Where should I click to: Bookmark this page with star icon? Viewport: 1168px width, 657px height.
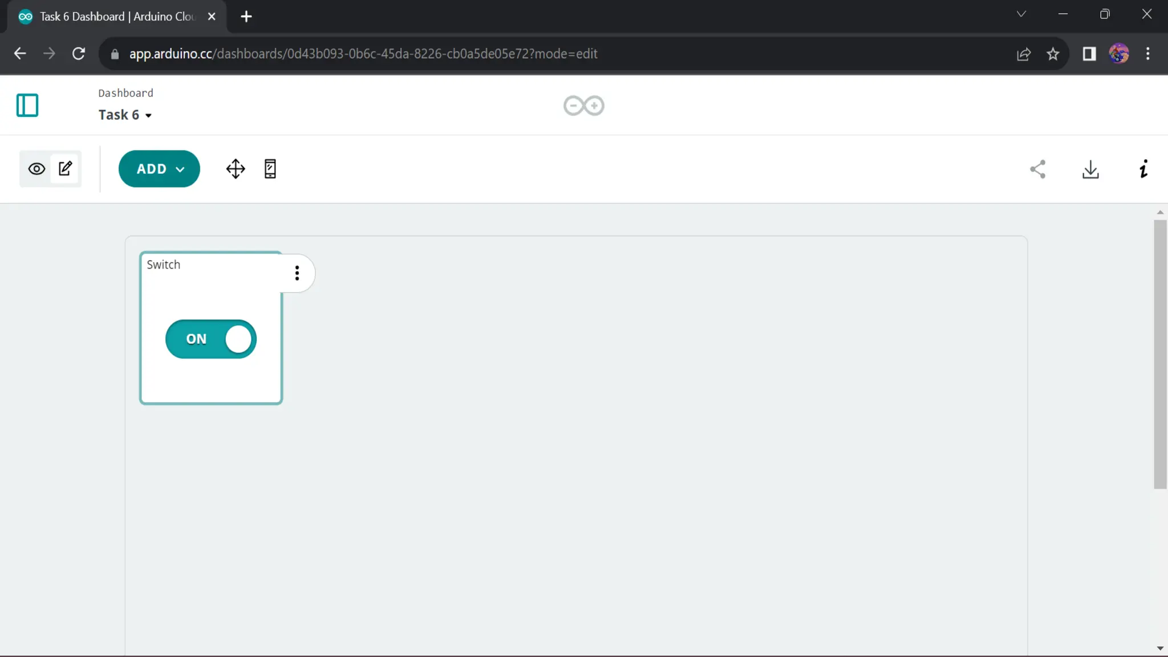[1053, 54]
